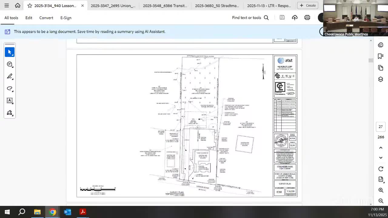Screen dimensions: 388x218
Task: Print the document
Action: tap(307, 18)
